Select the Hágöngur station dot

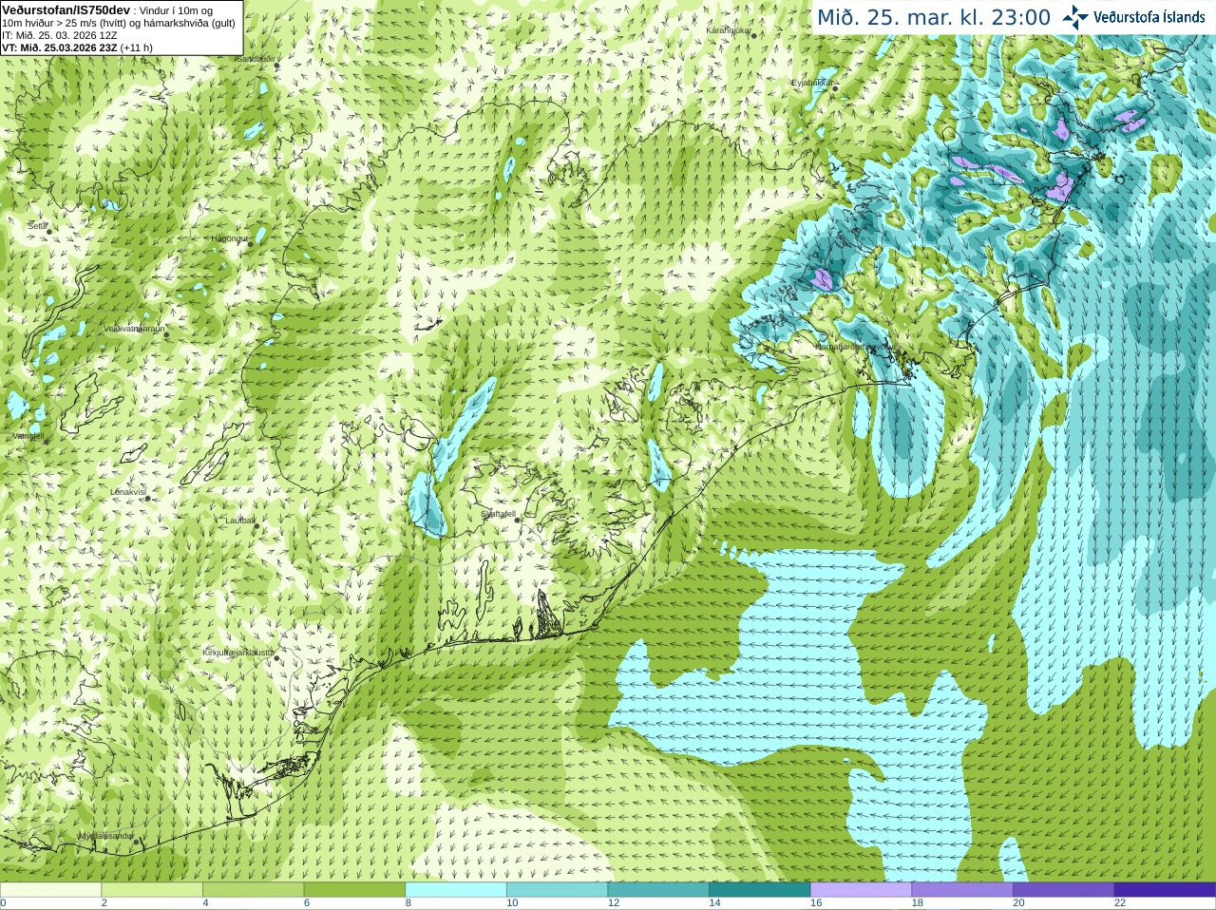251,244
